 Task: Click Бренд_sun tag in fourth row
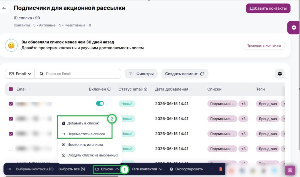tap(268, 149)
